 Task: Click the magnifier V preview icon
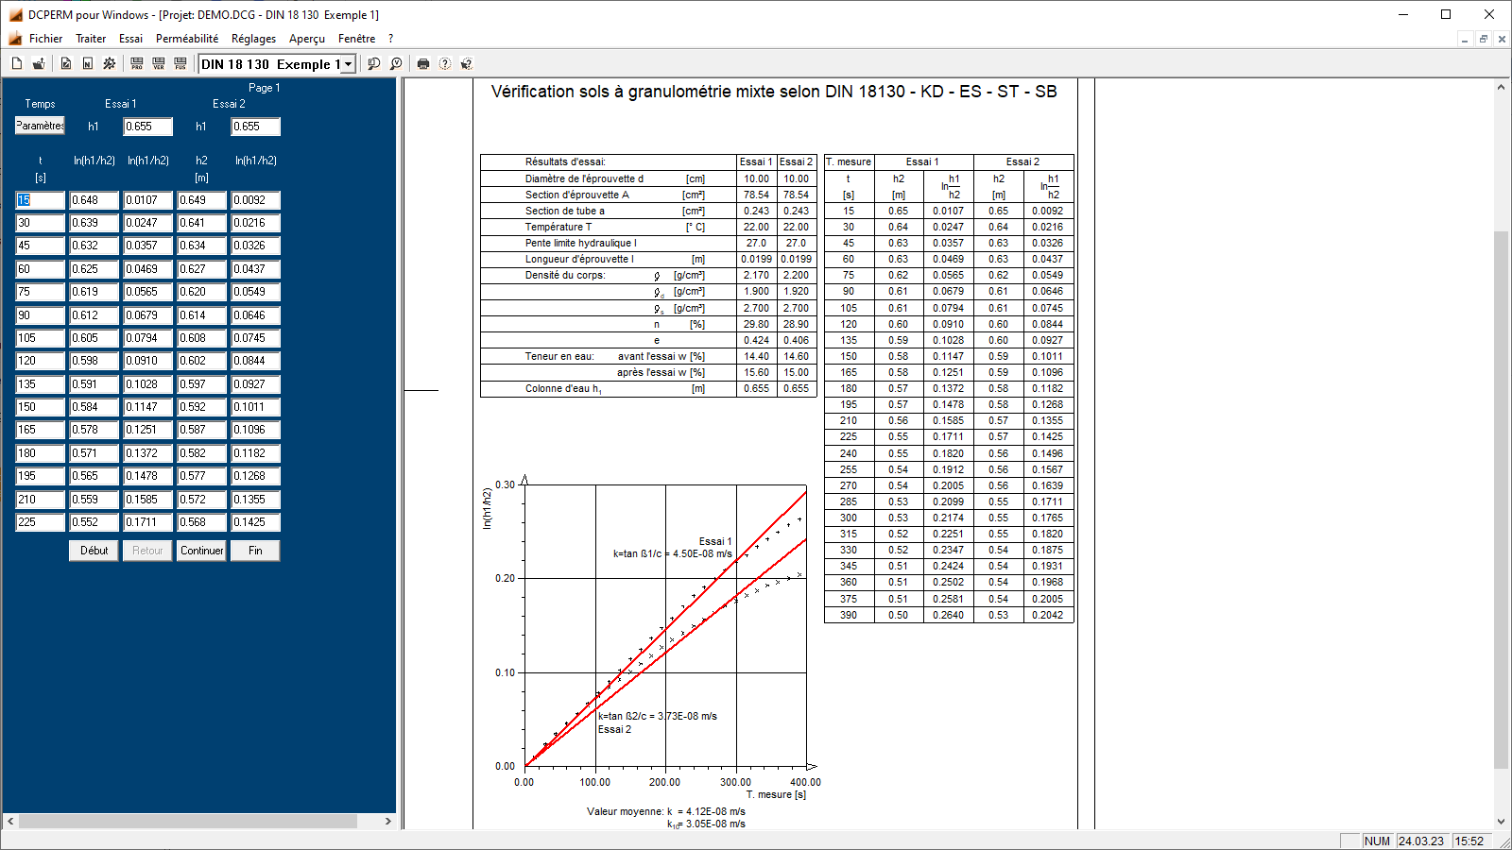(396, 64)
